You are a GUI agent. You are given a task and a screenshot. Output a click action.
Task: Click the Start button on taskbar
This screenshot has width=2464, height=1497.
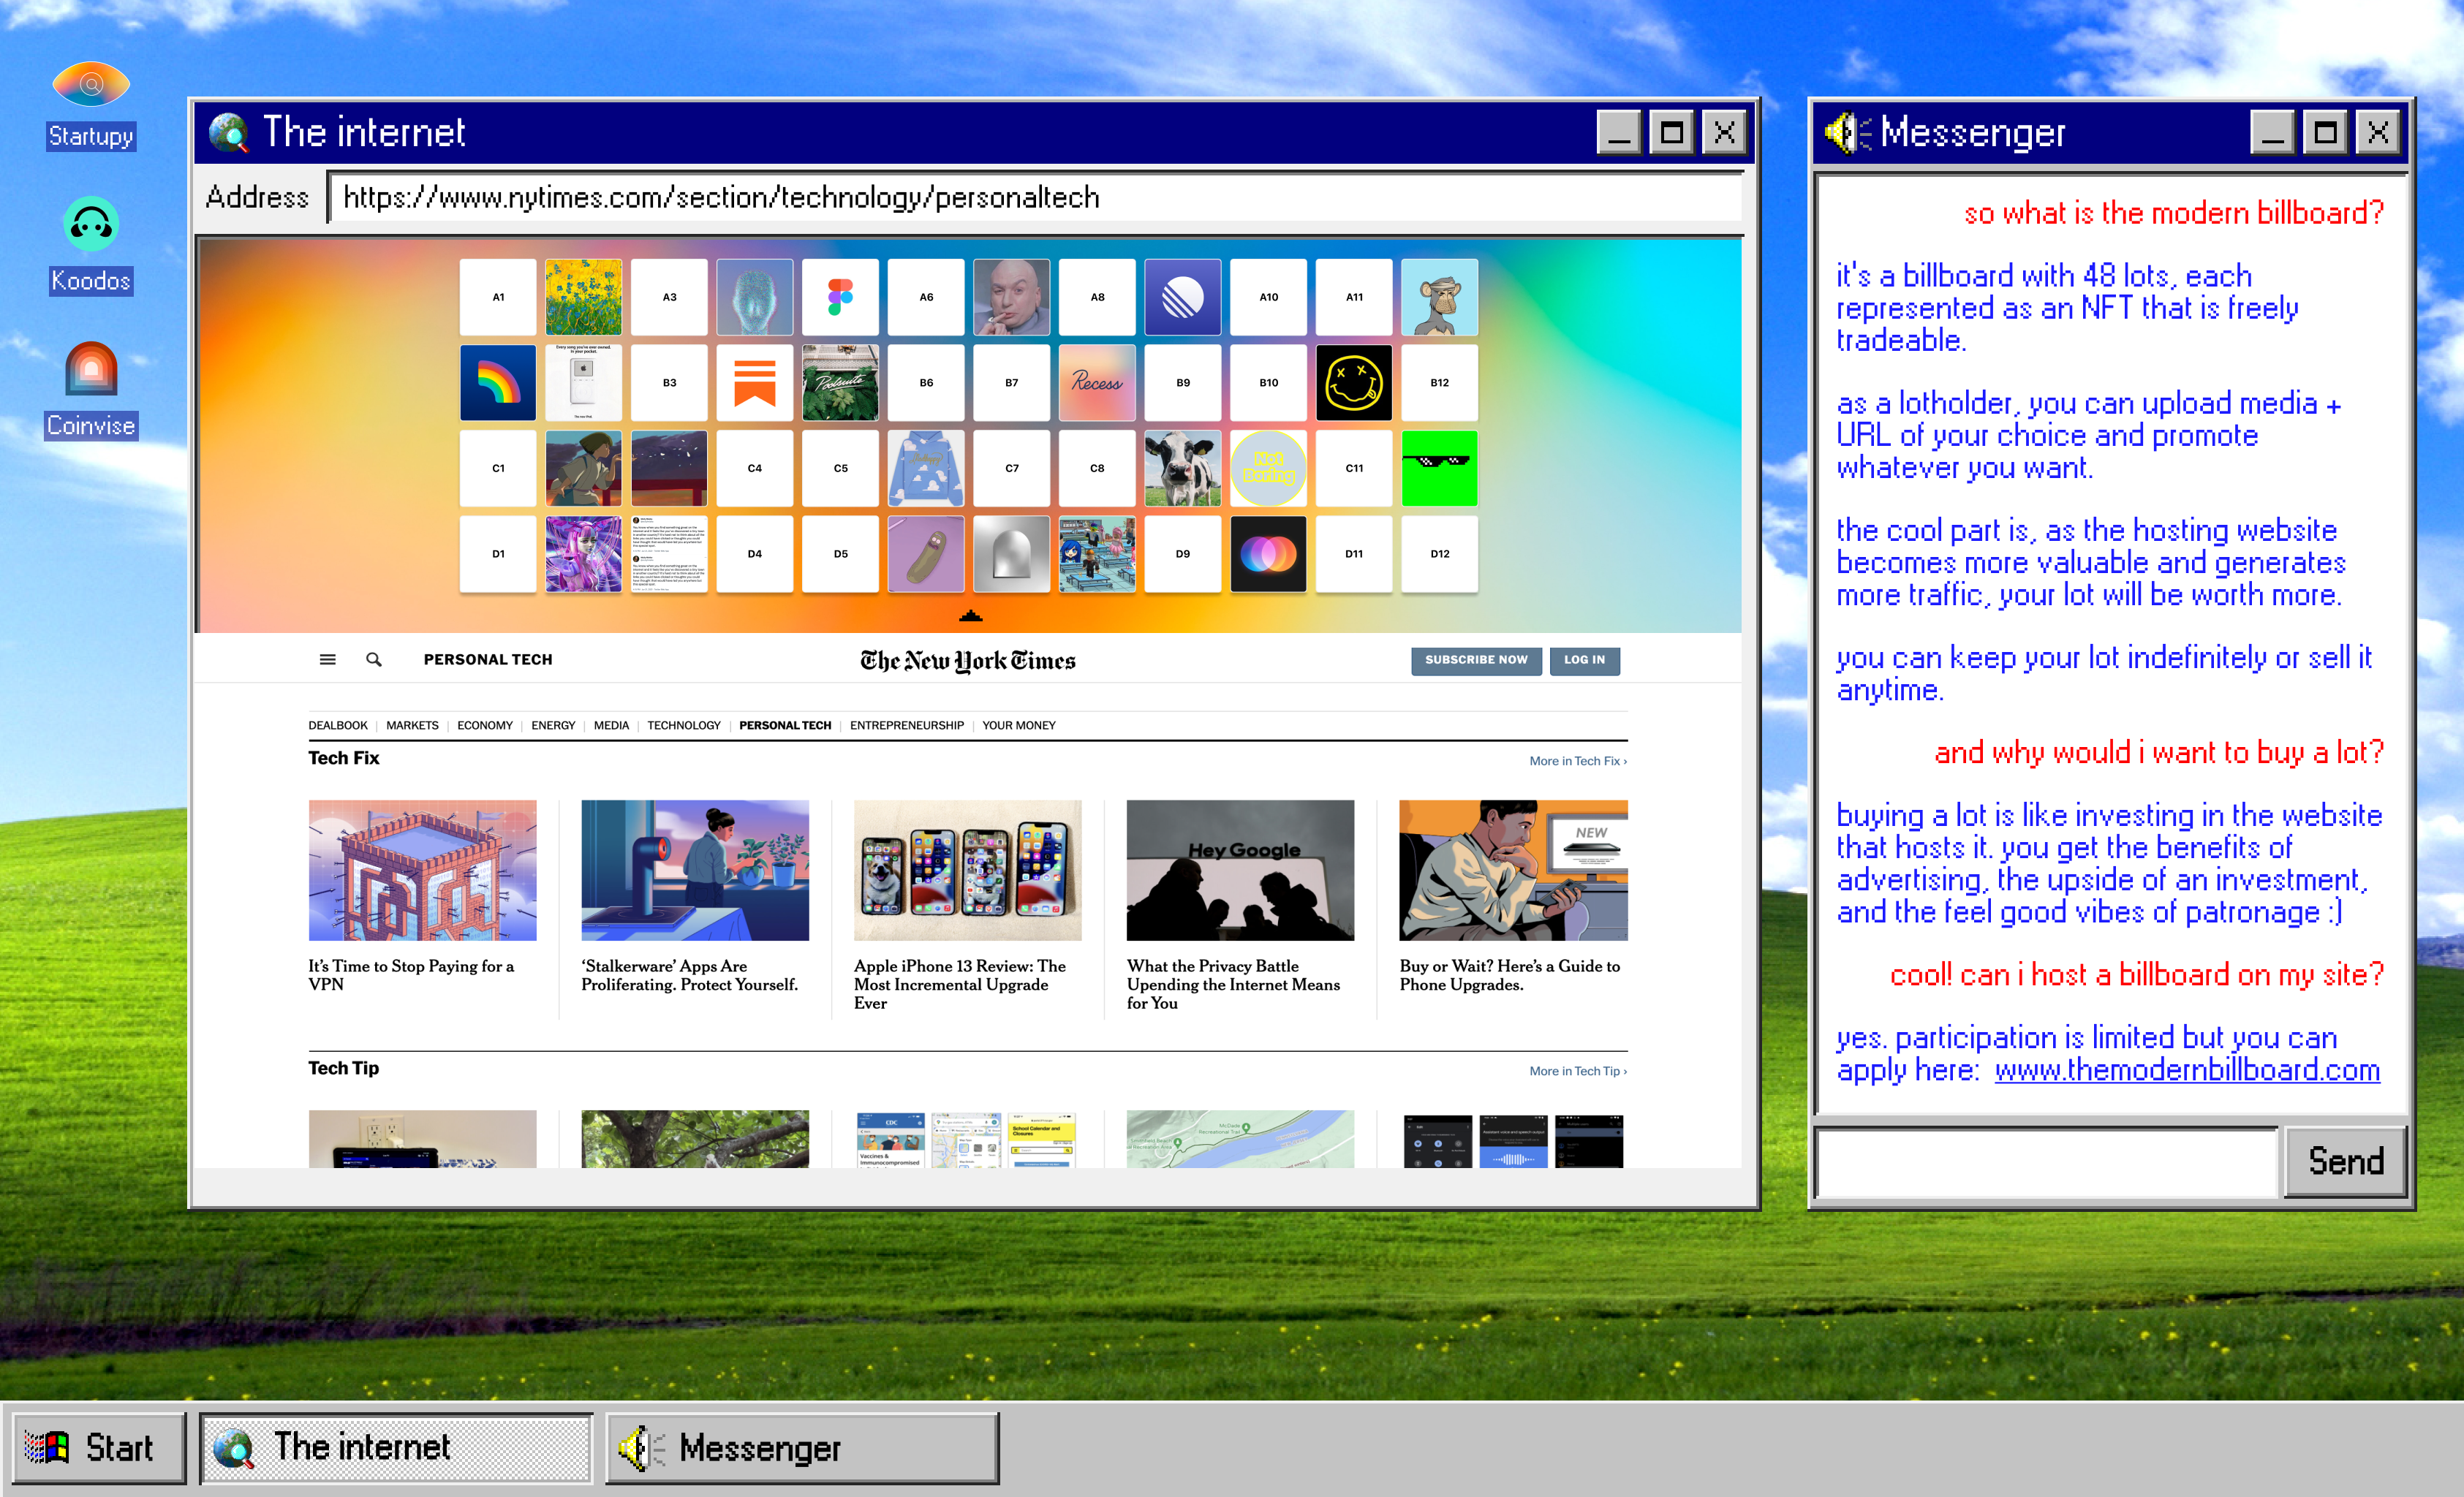[98, 1447]
